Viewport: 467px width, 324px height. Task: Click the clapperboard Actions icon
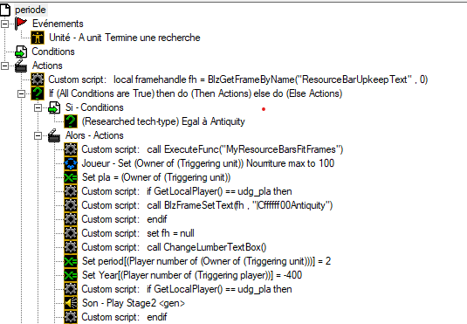21,65
